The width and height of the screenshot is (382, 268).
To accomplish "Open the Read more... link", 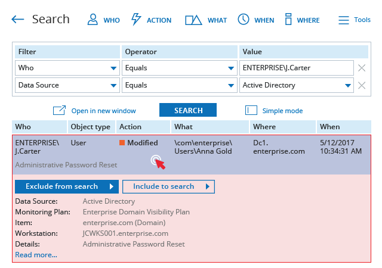I will coord(36,255).
